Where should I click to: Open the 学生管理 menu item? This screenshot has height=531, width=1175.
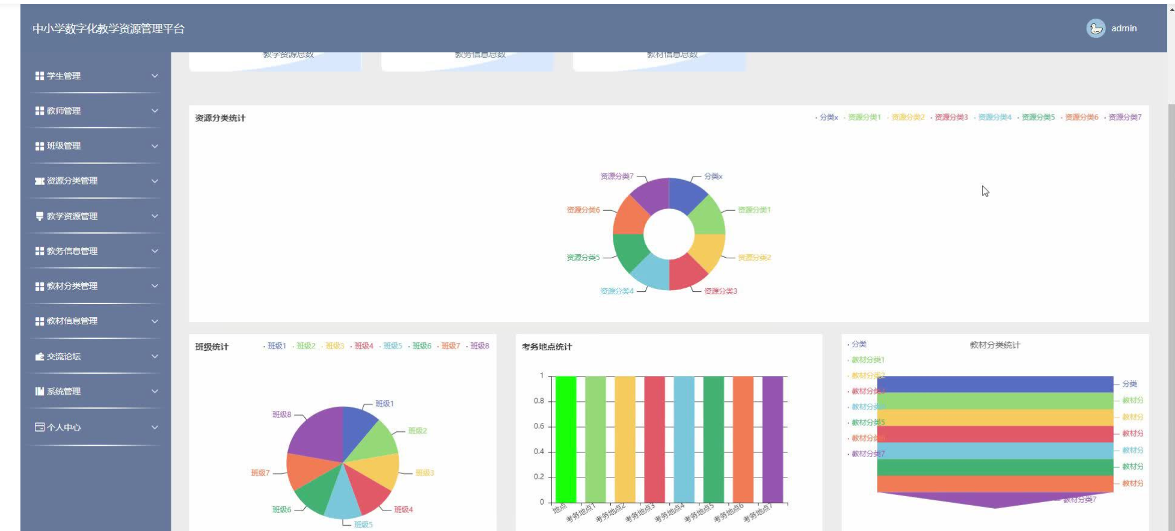(96, 76)
